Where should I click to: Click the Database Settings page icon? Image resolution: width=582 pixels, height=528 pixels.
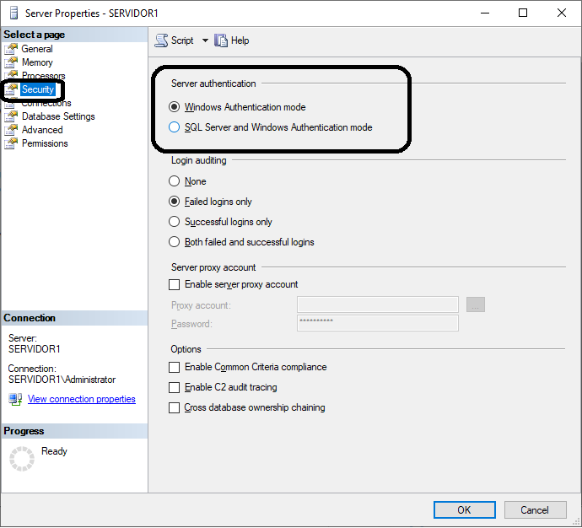11,116
